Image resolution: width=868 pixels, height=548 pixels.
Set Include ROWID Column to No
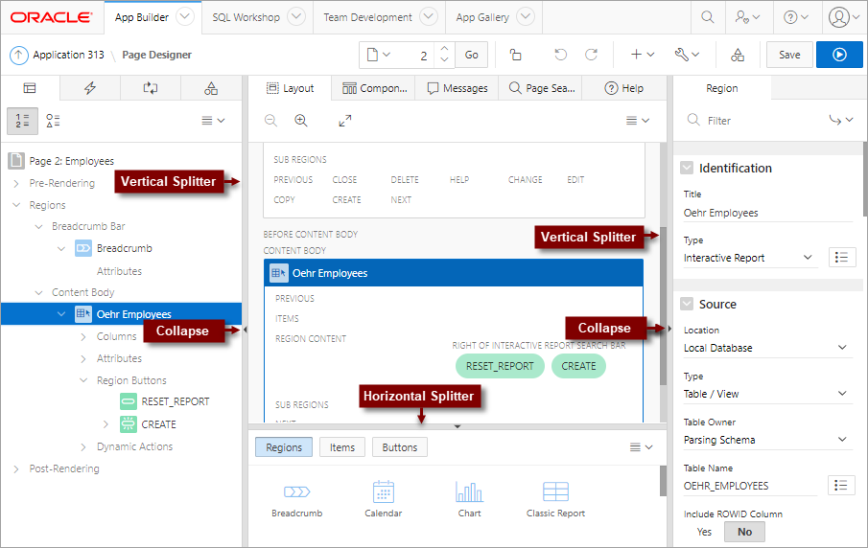click(744, 532)
